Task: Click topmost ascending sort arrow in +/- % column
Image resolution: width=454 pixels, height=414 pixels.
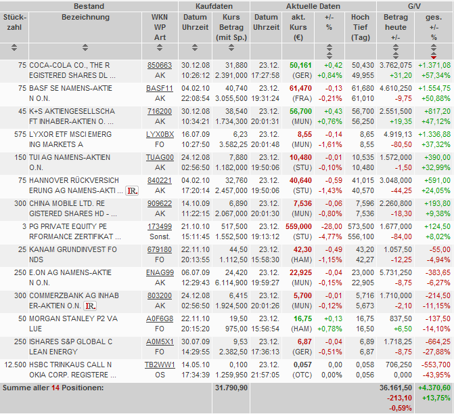Action: pyautogui.click(x=330, y=45)
